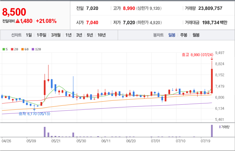Viewport: 235px width, 151px height.
Task: Choose the 1년 line chart range
Action: click(68, 35)
